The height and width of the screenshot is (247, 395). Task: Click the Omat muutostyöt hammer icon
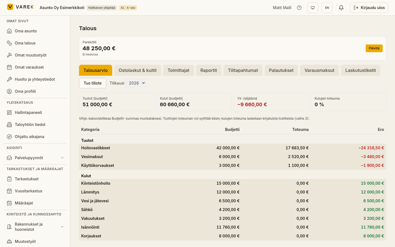(9, 55)
